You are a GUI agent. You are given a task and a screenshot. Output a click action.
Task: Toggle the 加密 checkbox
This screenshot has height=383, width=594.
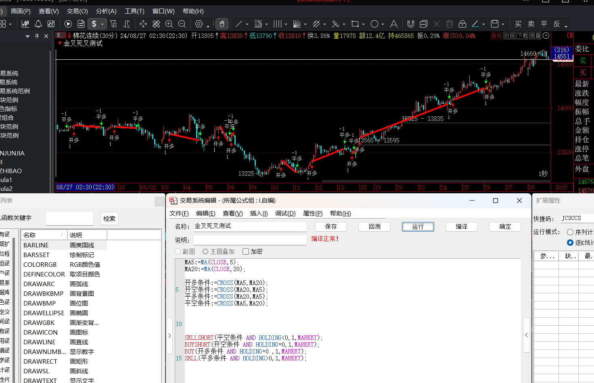(x=246, y=251)
